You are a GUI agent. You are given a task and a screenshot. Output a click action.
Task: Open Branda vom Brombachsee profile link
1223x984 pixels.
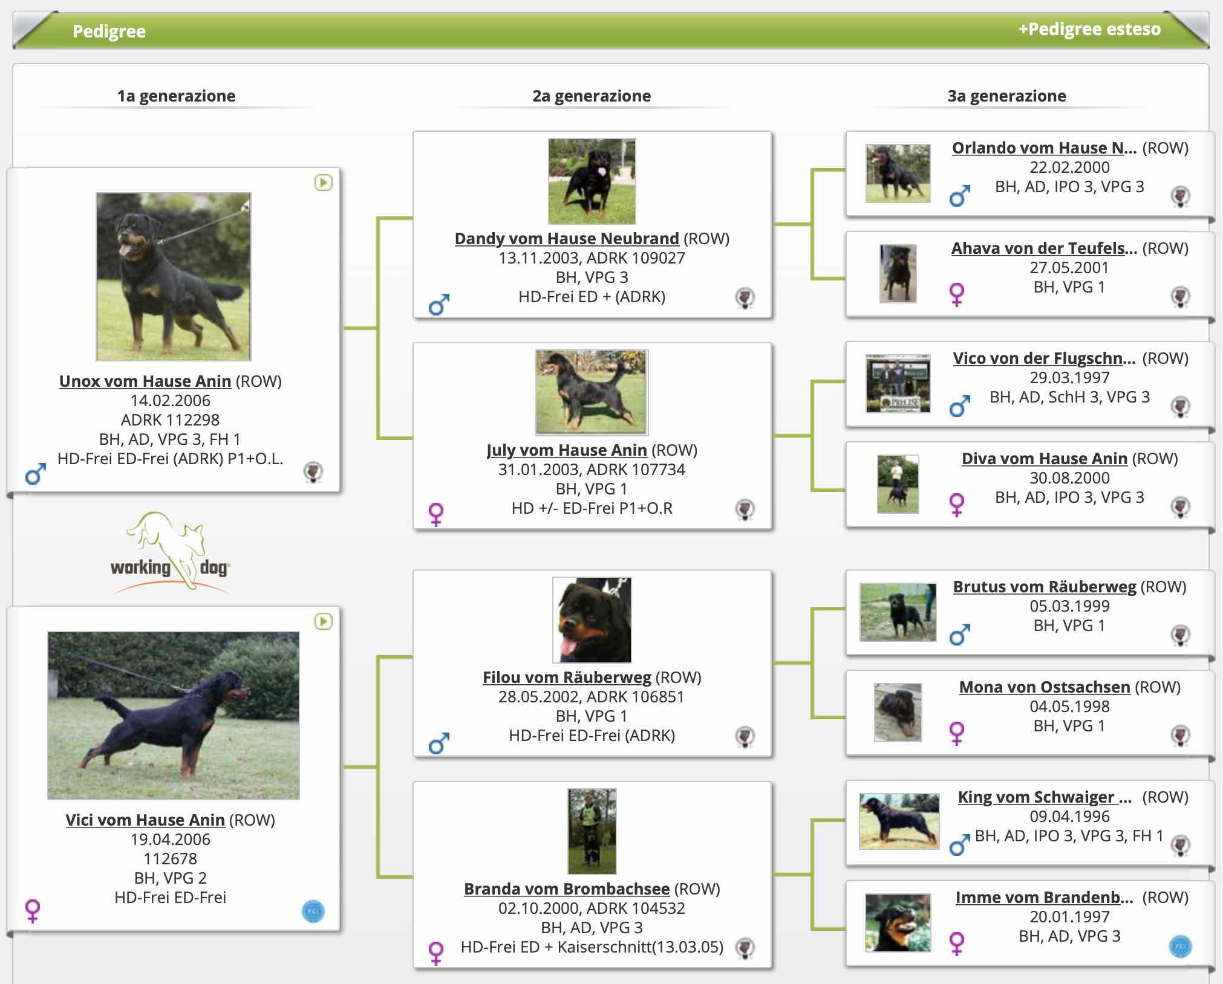pyautogui.click(x=567, y=889)
